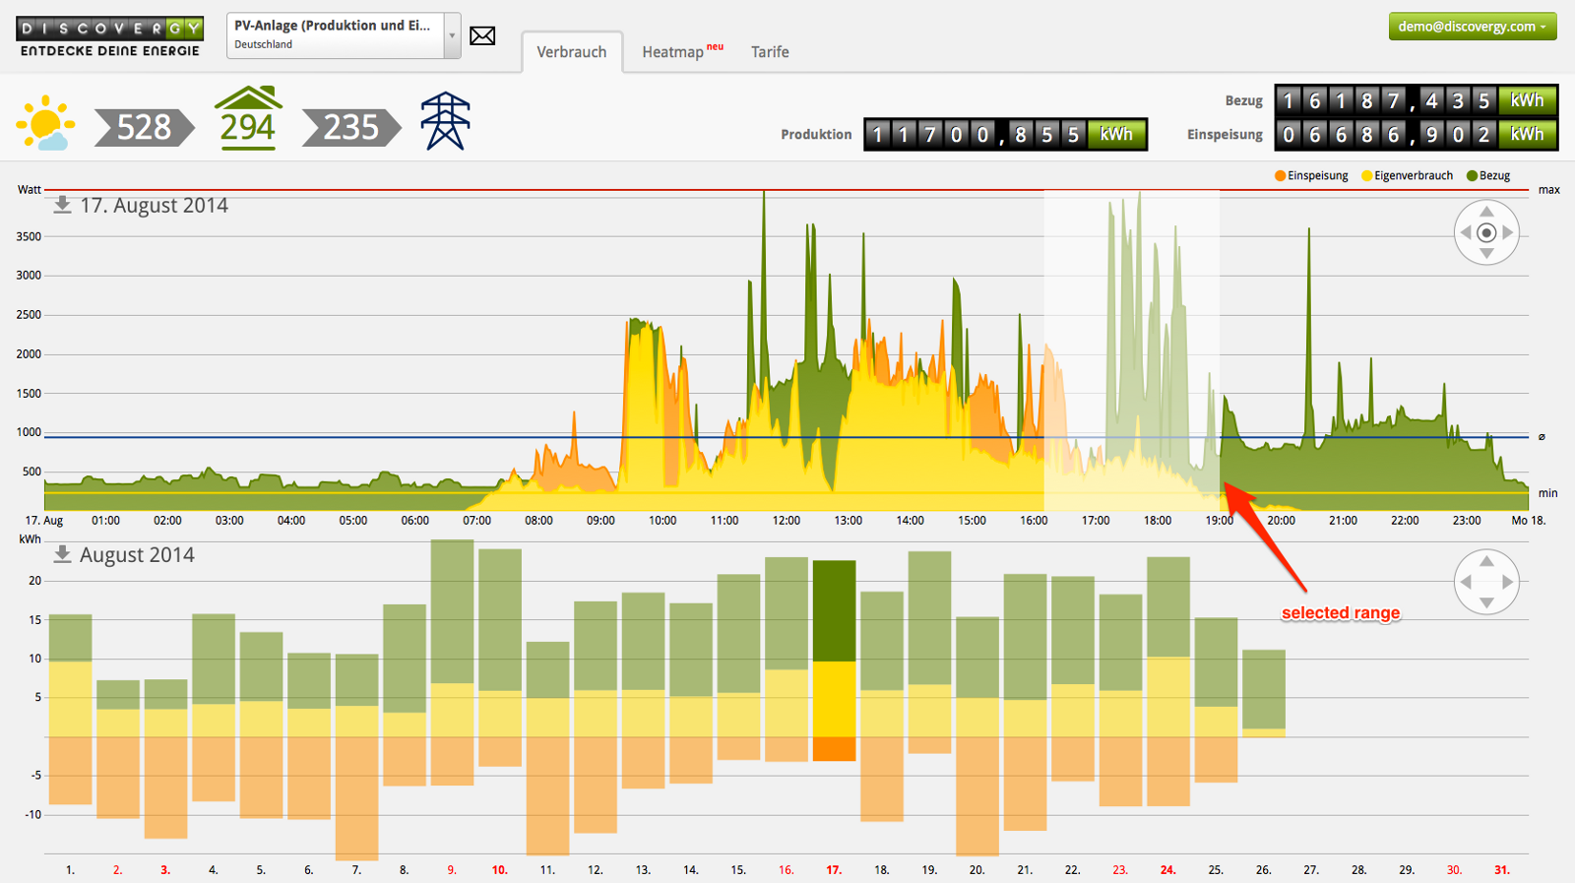Click the envelope mail icon
The width and height of the screenshot is (1575, 883).
click(x=482, y=36)
